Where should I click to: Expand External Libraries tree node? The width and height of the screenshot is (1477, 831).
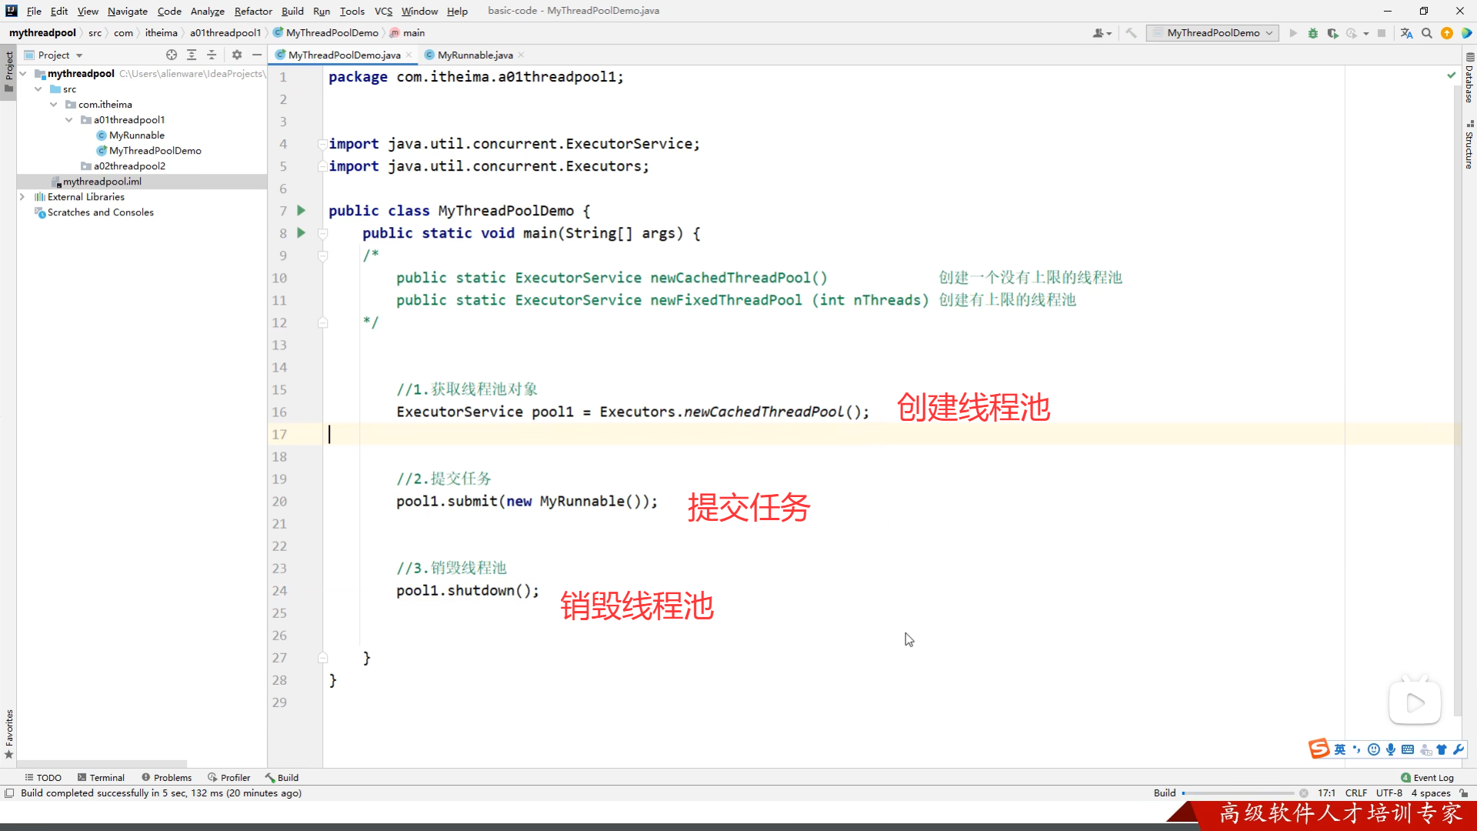pyautogui.click(x=22, y=197)
